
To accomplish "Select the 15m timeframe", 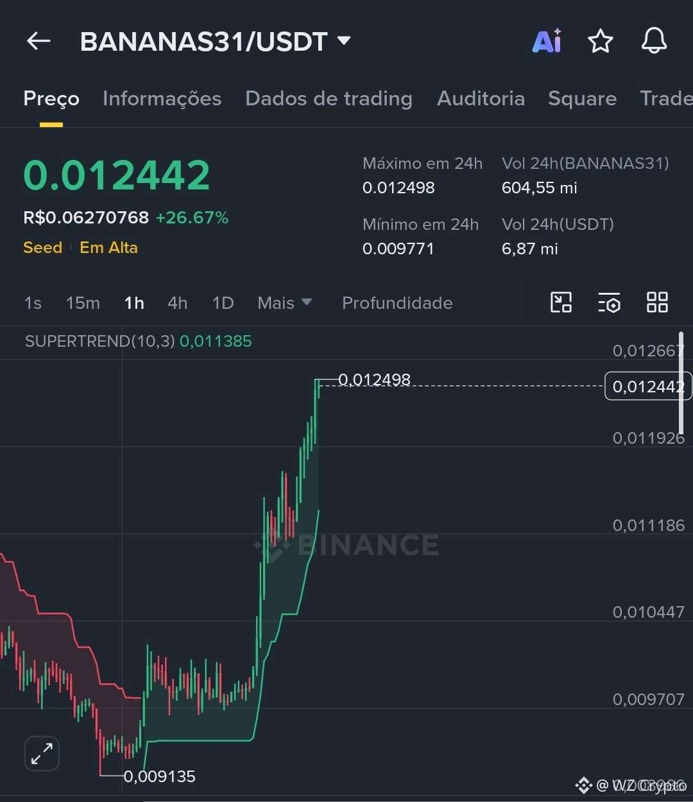I will (x=83, y=302).
